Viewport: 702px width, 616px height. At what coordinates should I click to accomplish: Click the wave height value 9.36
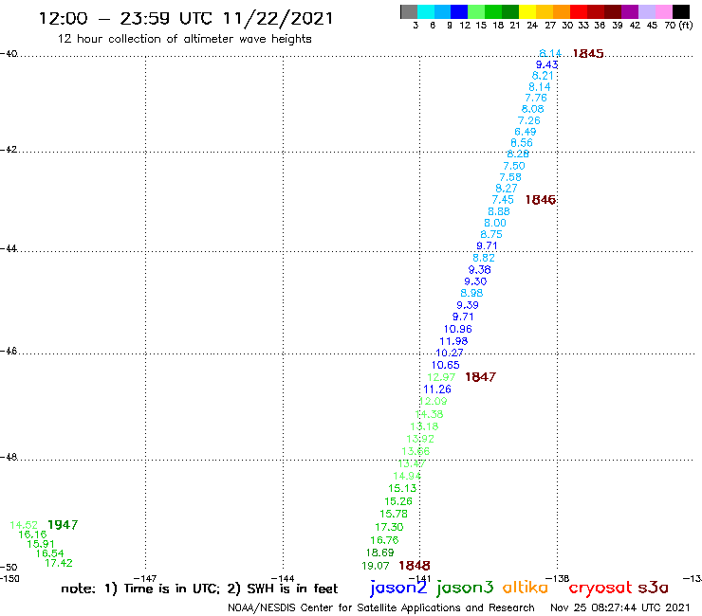479,270
